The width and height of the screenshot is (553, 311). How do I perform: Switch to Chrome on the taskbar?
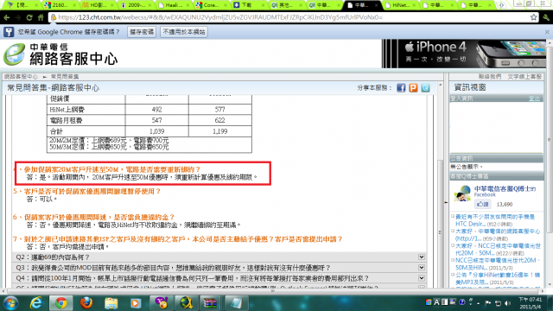coord(60,303)
